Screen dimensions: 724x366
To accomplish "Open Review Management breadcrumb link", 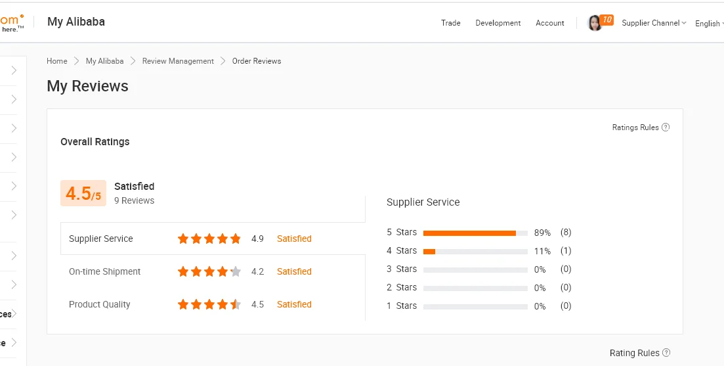I will [178, 61].
